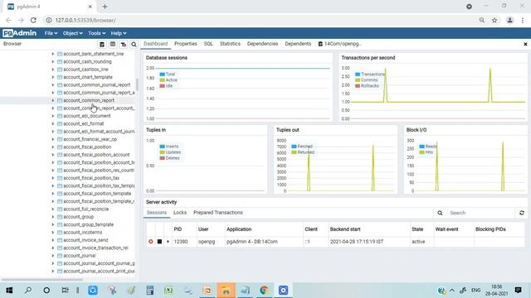Screen dimensions: 531x298
Task: Expand account_common_report tree node
Action: pyautogui.click(x=53, y=100)
